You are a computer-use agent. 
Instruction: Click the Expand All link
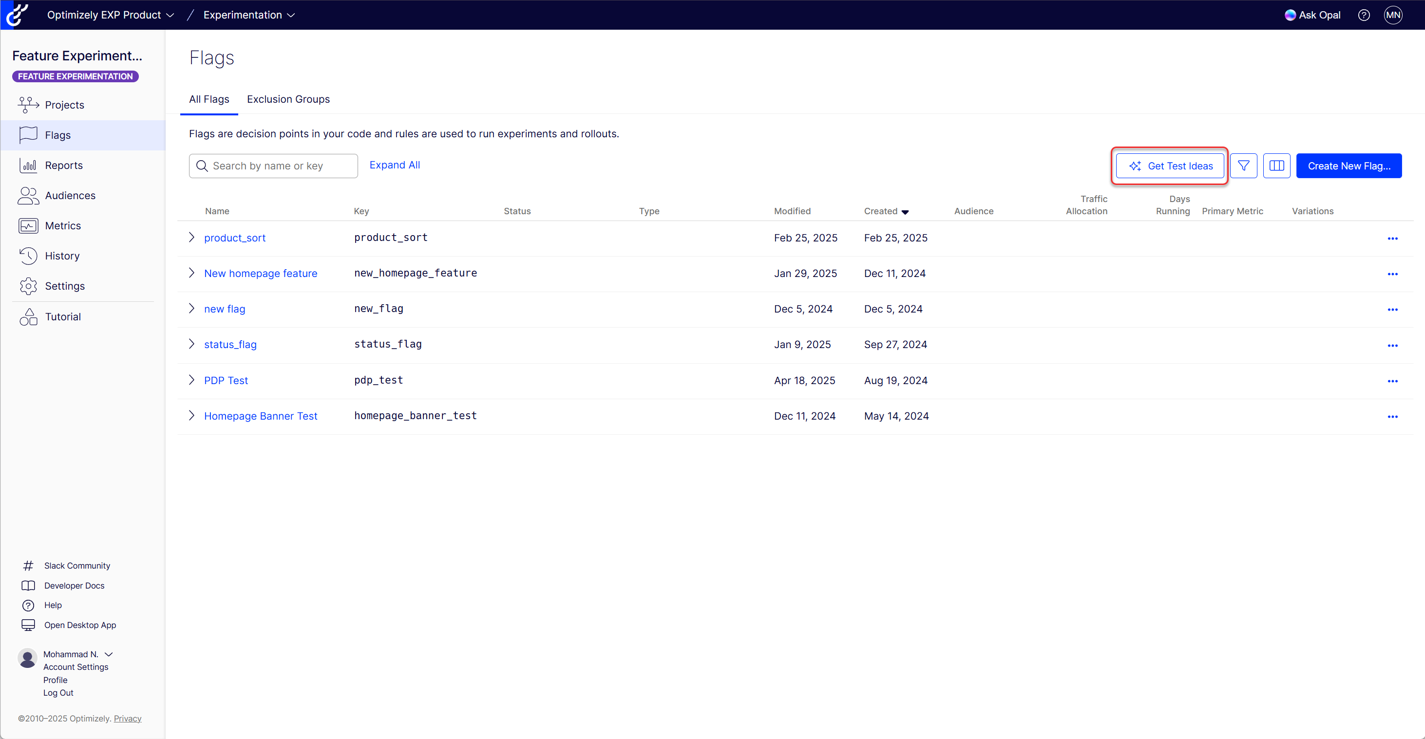[x=395, y=165]
